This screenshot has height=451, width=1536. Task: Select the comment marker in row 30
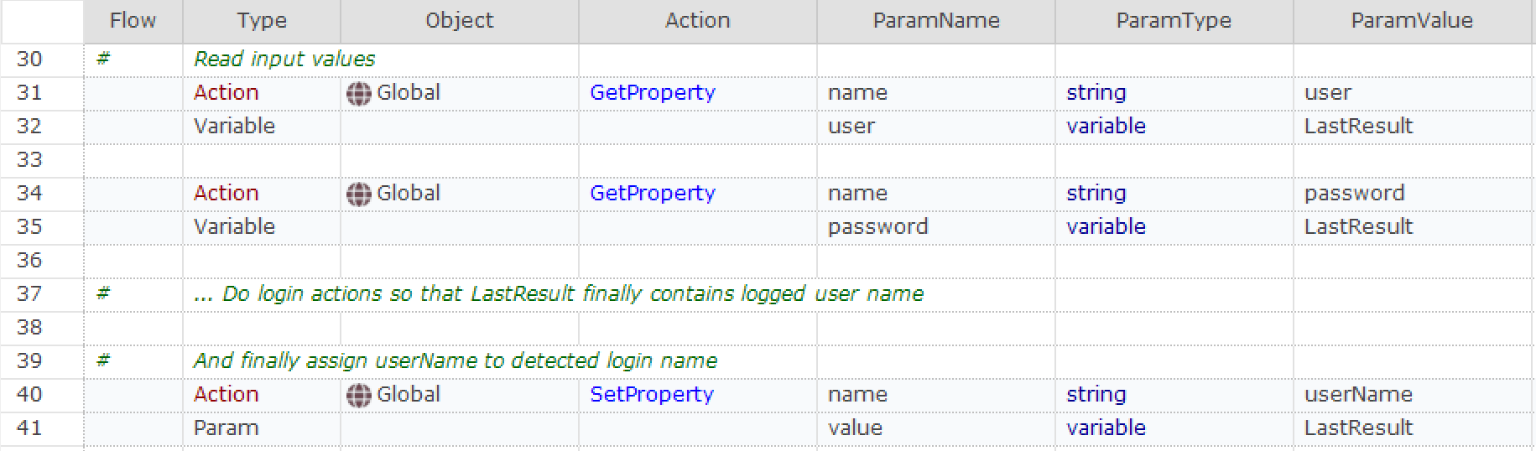click(x=103, y=59)
